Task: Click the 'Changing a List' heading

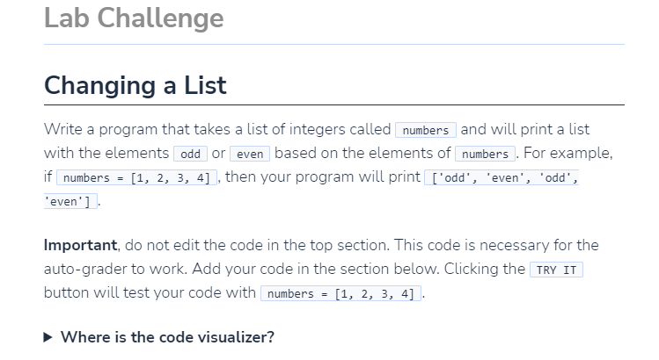Action: [x=135, y=85]
